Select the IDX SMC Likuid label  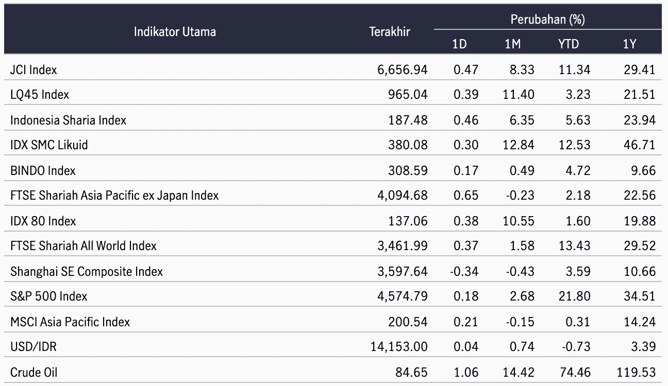[x=49, y=145]
